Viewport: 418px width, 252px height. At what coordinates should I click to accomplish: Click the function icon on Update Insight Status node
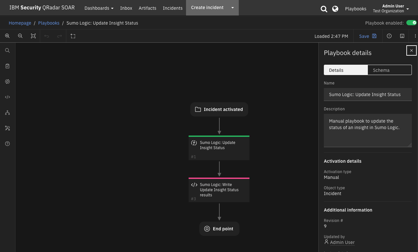[x=194, y=143]
